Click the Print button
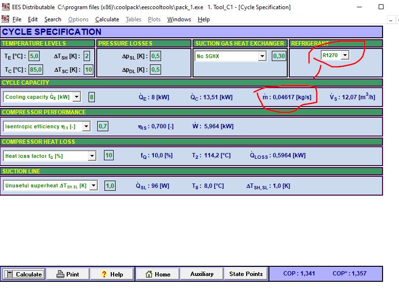Viewport: 399px width, 291px height. coord(68,274)
